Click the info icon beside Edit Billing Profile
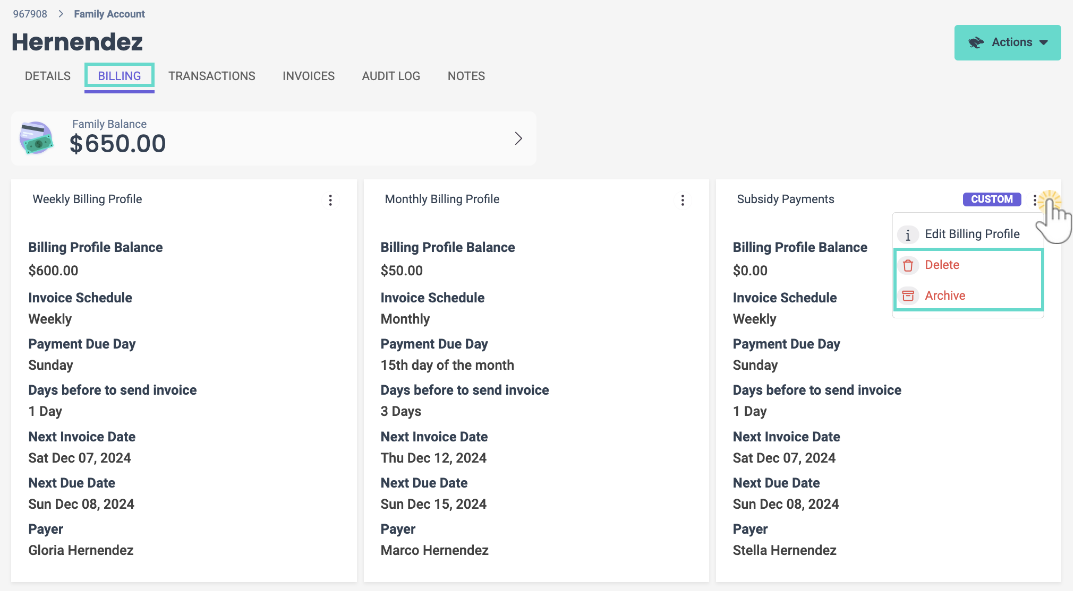 point(908,234)
